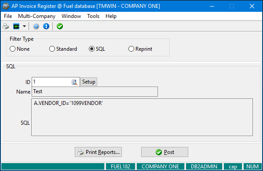Open the Tools menu
Screen dimensions: 263x171
click(x=93, y=16)
